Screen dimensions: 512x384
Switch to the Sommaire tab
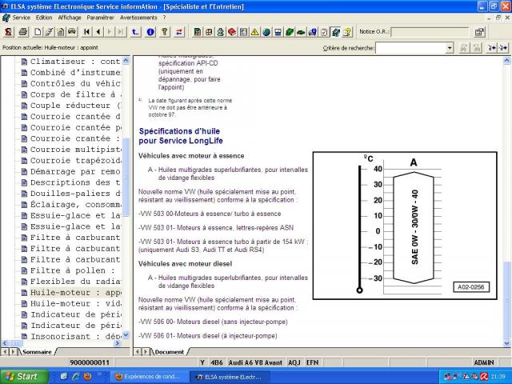pyautogui.click(x=37, y=351)
